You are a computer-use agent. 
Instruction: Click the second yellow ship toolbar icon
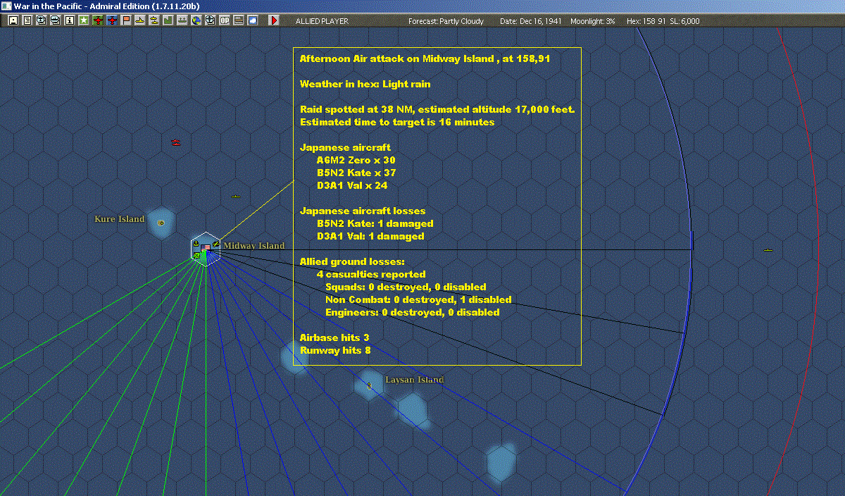(x=154, y=20)
